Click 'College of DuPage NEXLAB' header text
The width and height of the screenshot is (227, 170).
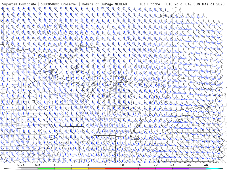click(104, 4)
